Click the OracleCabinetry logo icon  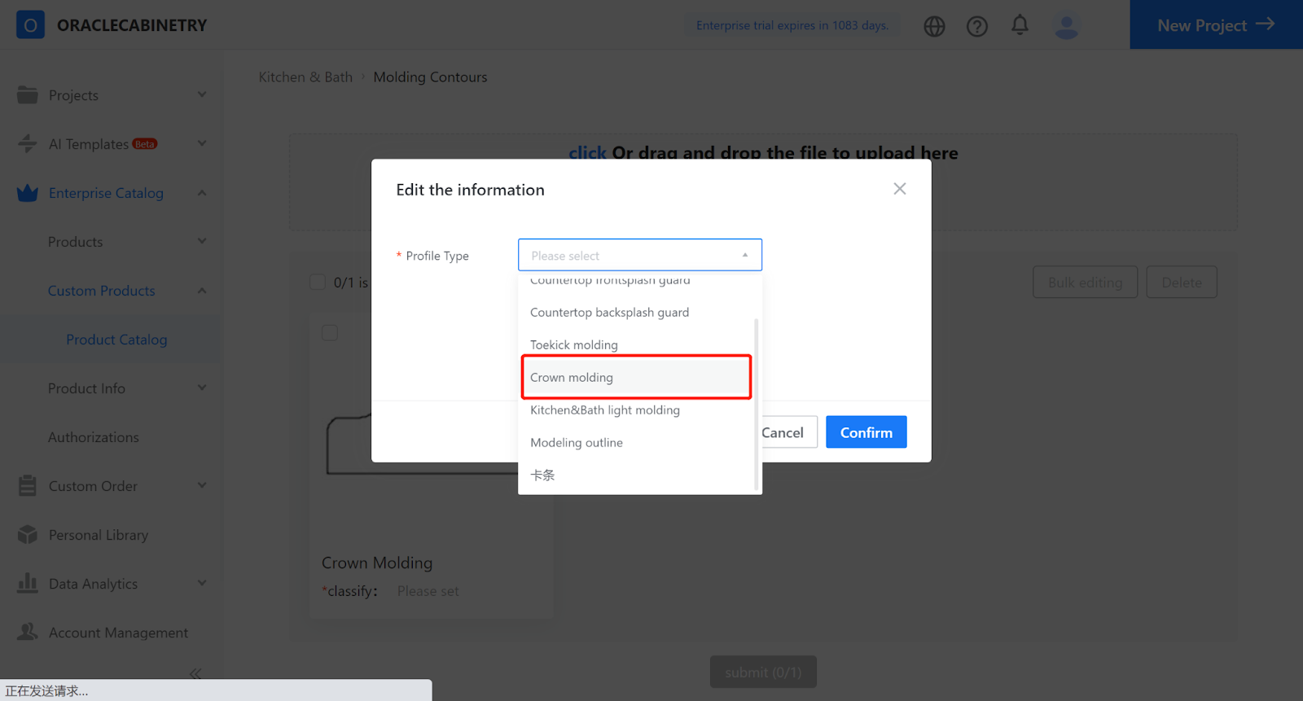coord(30,24)
